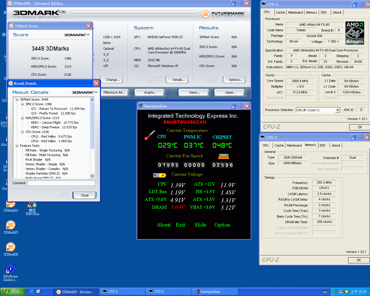Open About tab in upper CPU-Z

(x=337, y=12)
